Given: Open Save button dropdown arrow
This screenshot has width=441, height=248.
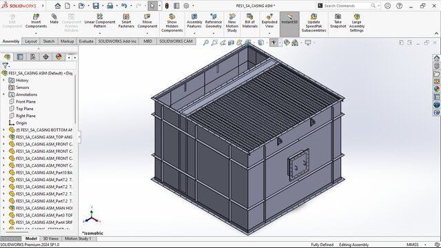Looking at the screenshot, I should tap(103, 6).
